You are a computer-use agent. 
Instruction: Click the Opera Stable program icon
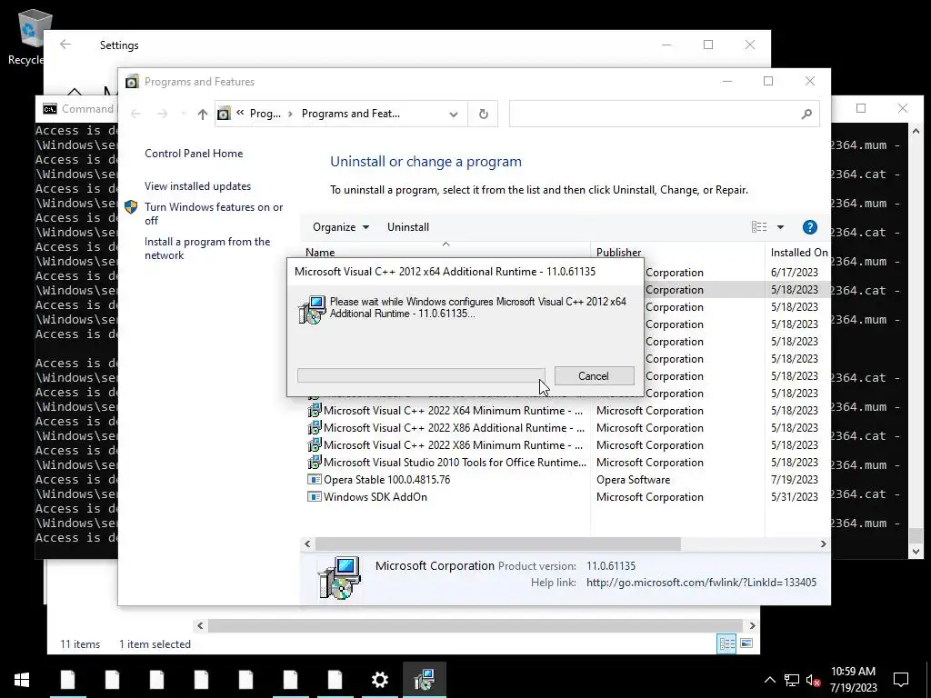[314, 479]
